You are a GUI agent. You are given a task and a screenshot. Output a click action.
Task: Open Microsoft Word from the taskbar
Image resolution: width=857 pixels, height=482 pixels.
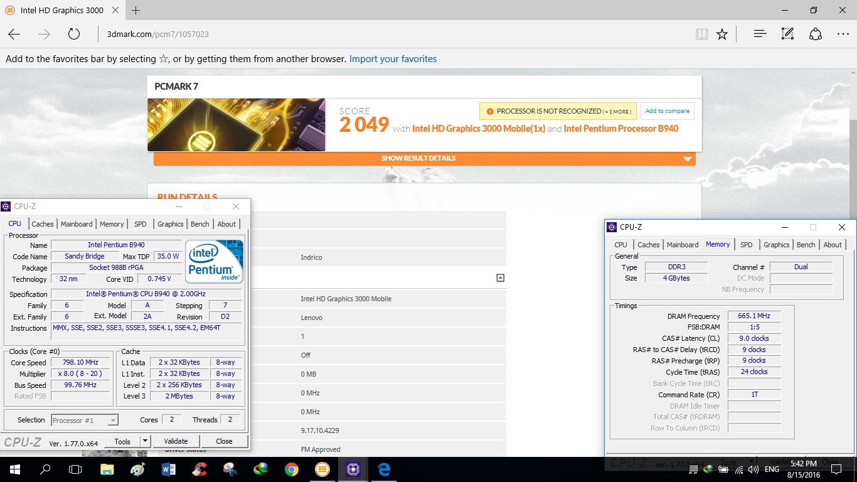[x=169, y=469]
